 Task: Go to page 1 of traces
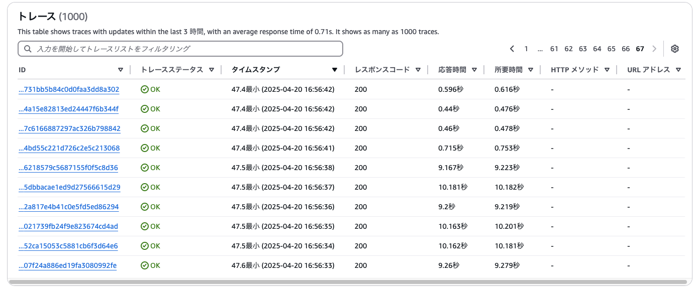click(526, 49)
